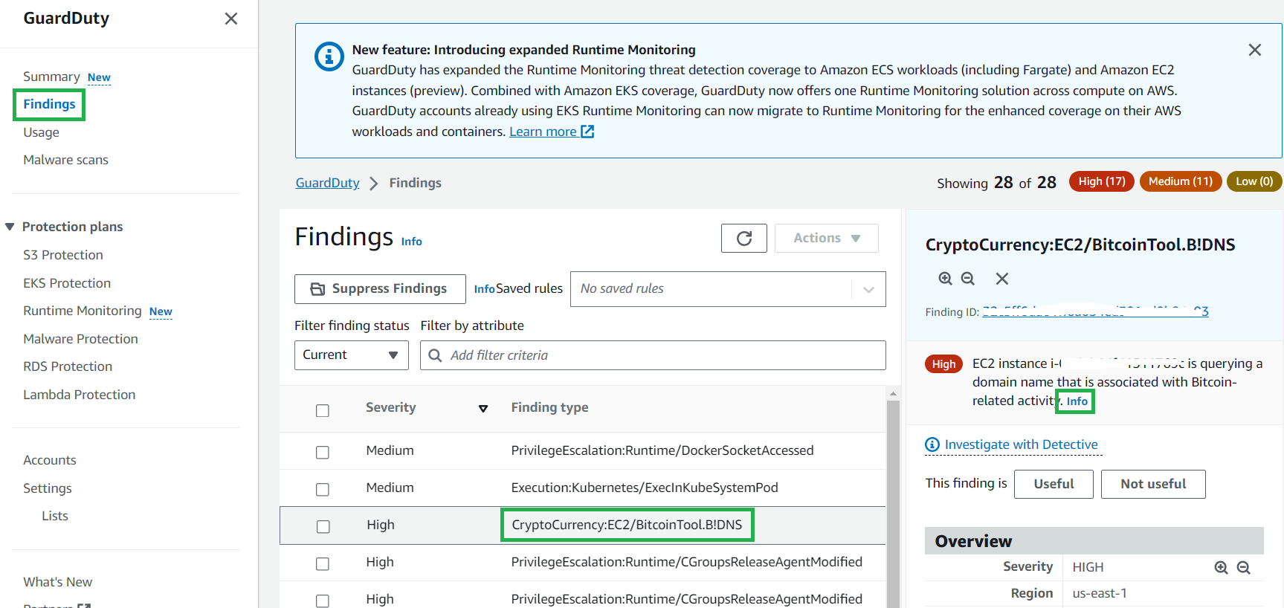Click the scrollbar up arrow in findings table
The height and width of the screenshot is (608, 1284).
(x=893, y=393)
